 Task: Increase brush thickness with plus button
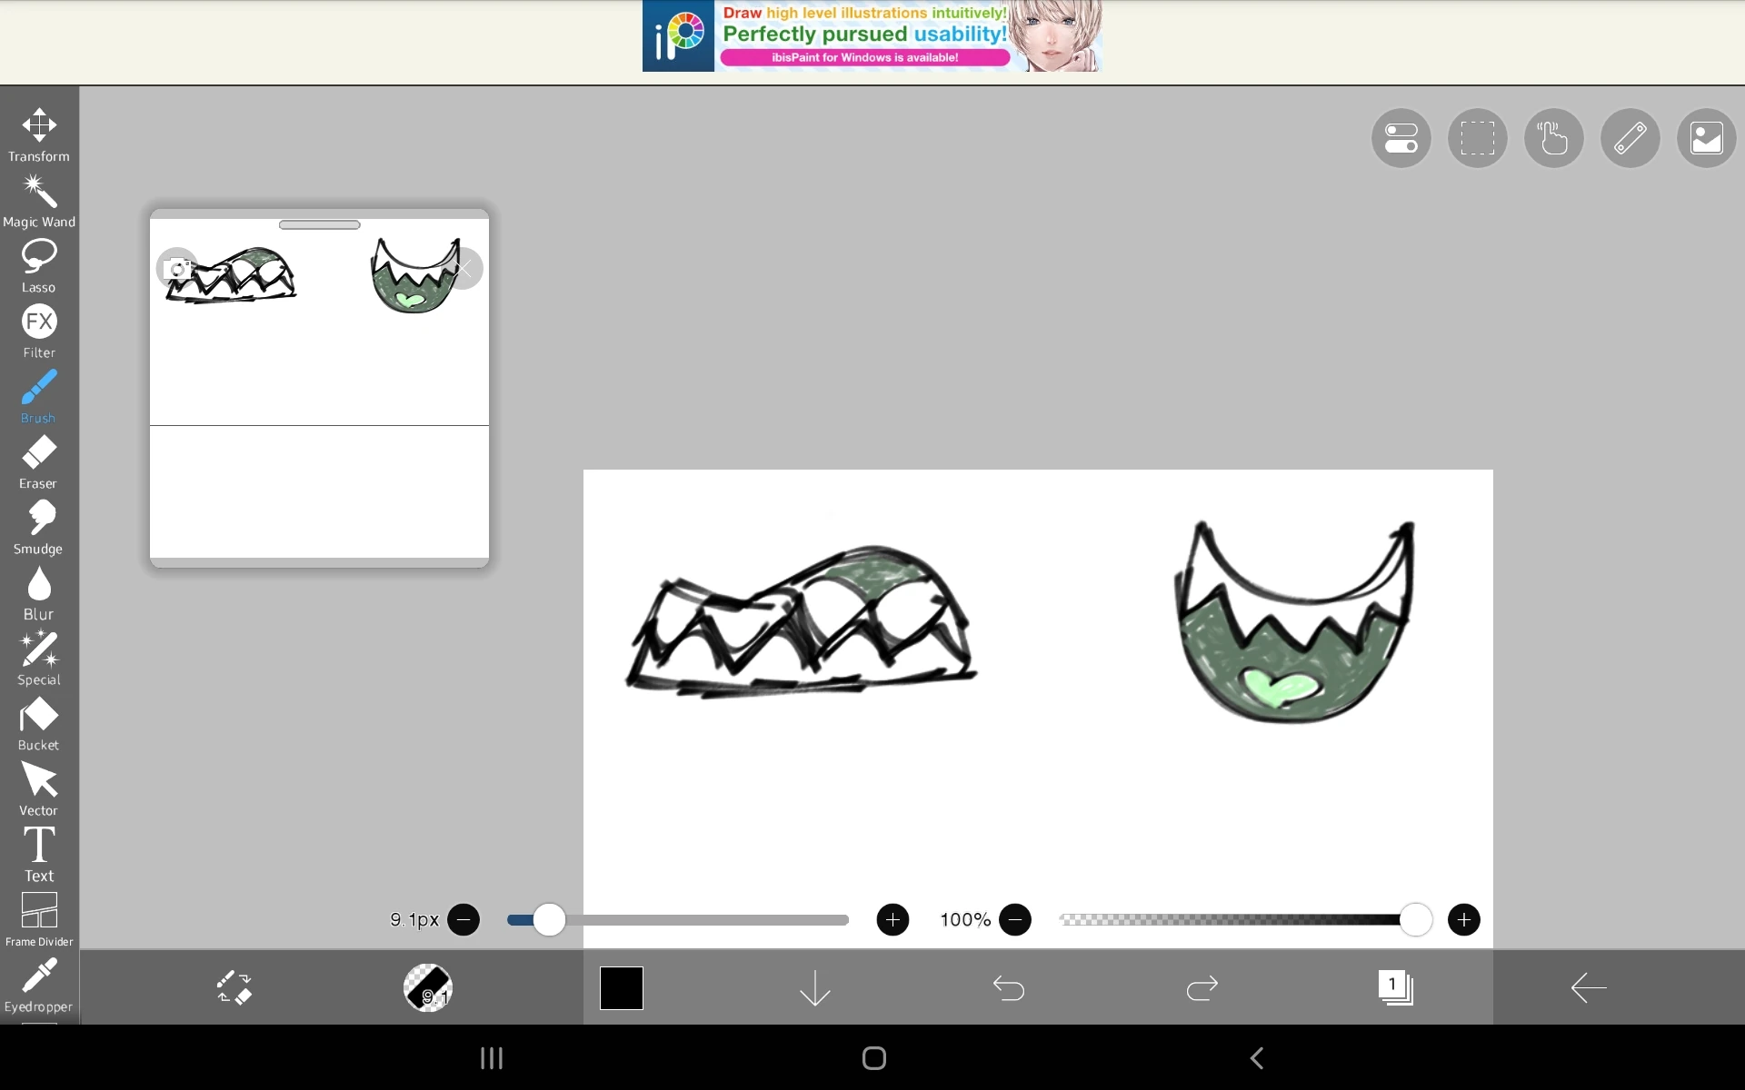(892, 920)
